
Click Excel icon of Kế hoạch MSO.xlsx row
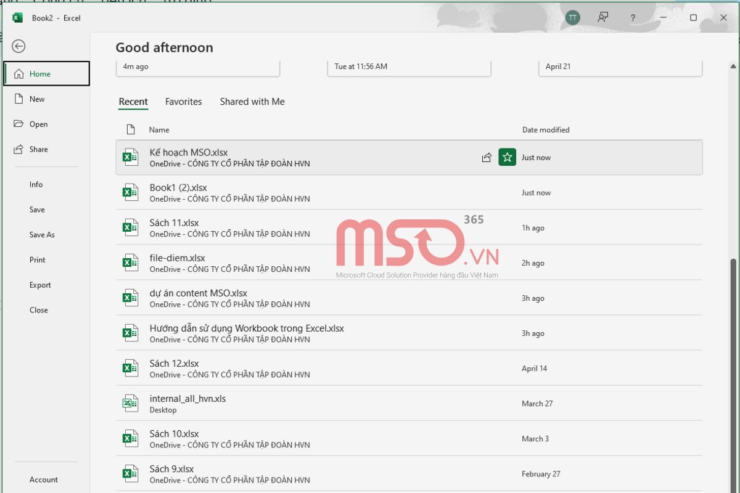129,157
